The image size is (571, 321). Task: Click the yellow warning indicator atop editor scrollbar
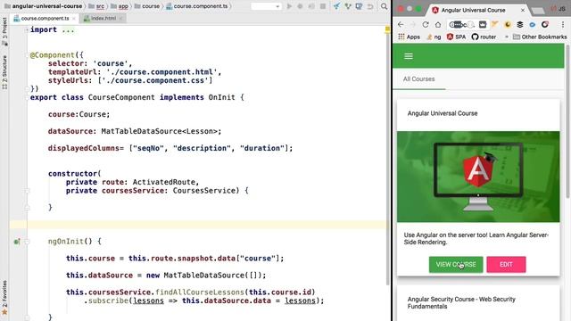387,29
